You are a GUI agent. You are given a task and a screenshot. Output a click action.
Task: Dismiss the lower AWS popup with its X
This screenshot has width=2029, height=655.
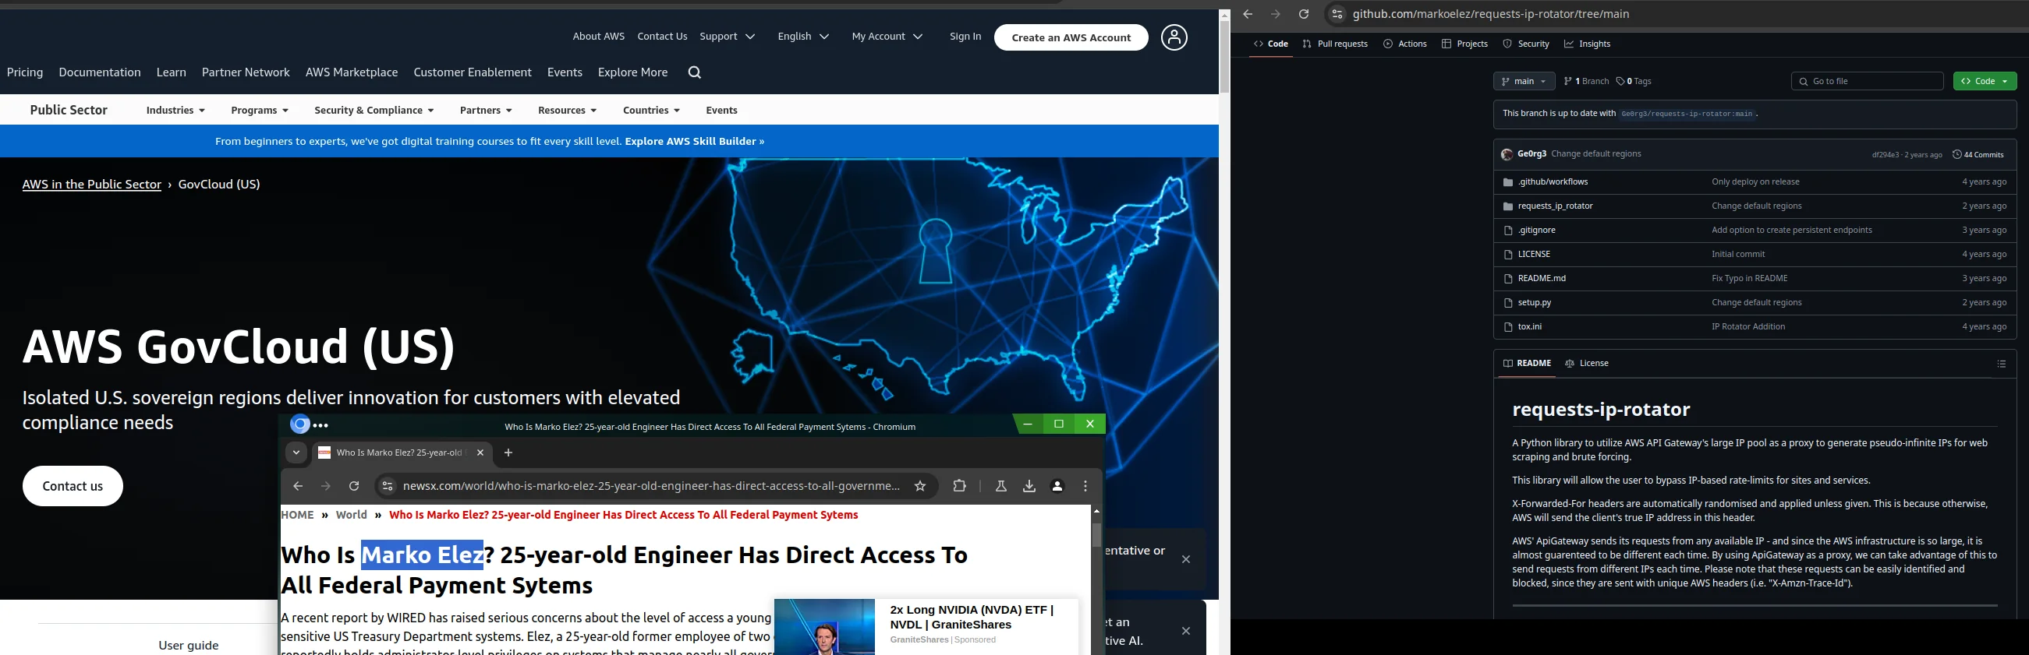[1185, 631]
